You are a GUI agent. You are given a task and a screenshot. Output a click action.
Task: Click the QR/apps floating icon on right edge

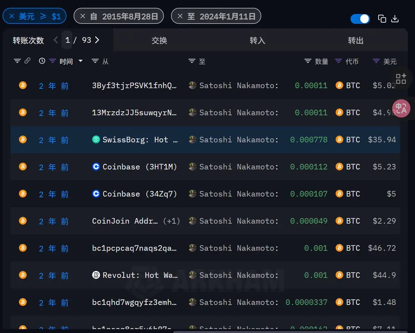[x=401, y=79]
